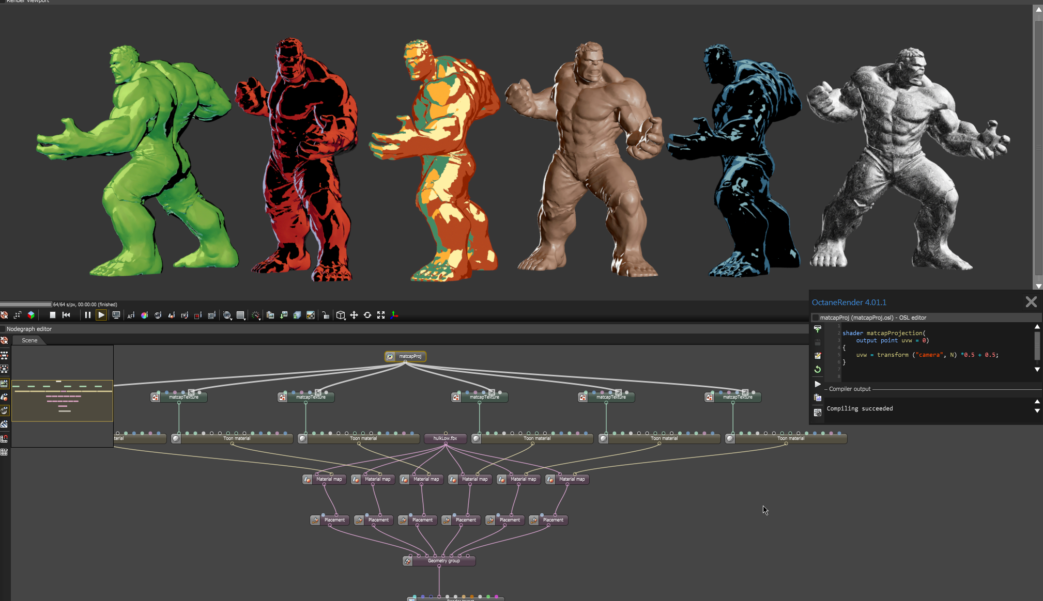The width and height of the screenshot is (1043, 601).
Task: Click the reload script green arrow icon
Action: [818, 369]
